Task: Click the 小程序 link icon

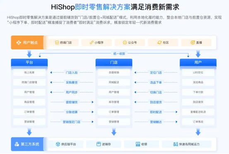Action: [92, 43]
